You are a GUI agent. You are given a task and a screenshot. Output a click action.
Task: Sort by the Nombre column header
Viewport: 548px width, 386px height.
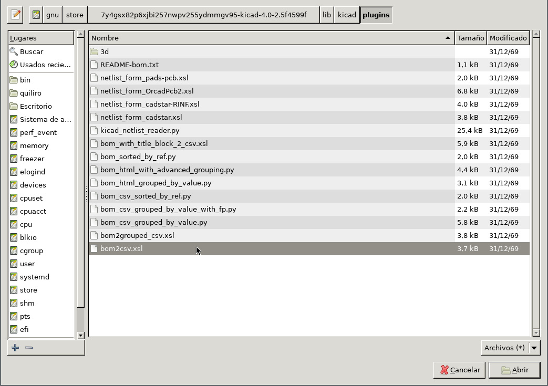point(272,38)
